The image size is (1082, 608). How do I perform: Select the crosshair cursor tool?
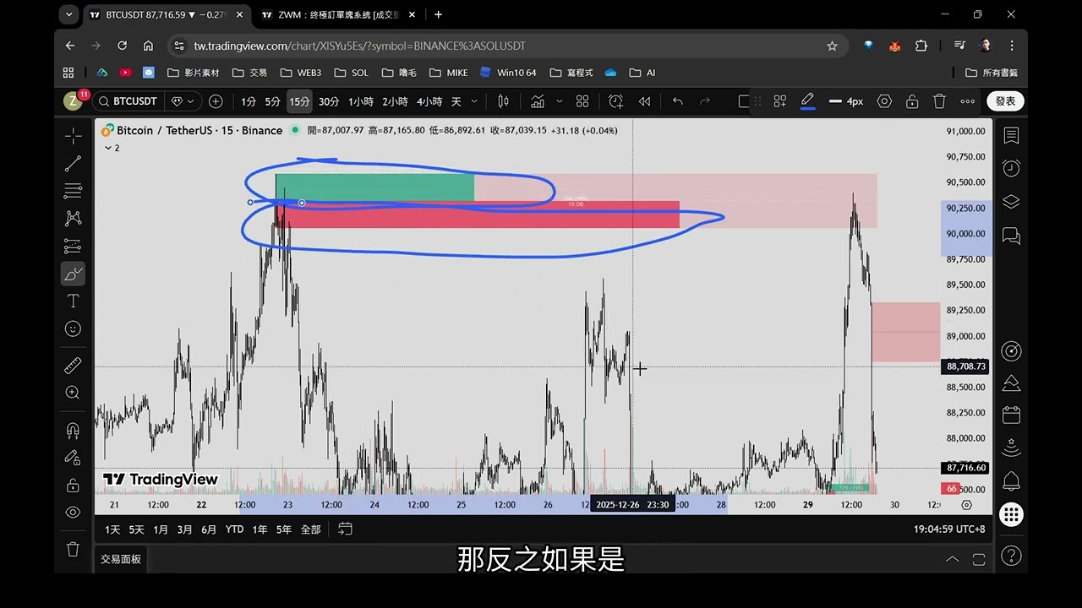pyautogui.click(x=74, y=136)
